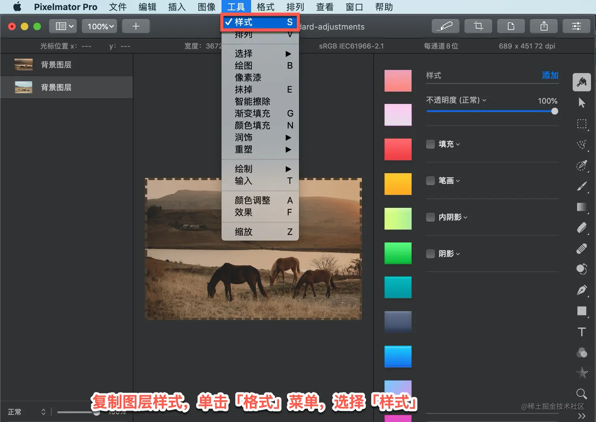
Task: Open the 重塑 submenu
Action: click(x=260, y=149)
